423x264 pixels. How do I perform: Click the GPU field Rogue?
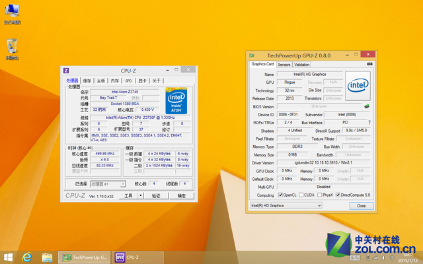click(289, 82)
